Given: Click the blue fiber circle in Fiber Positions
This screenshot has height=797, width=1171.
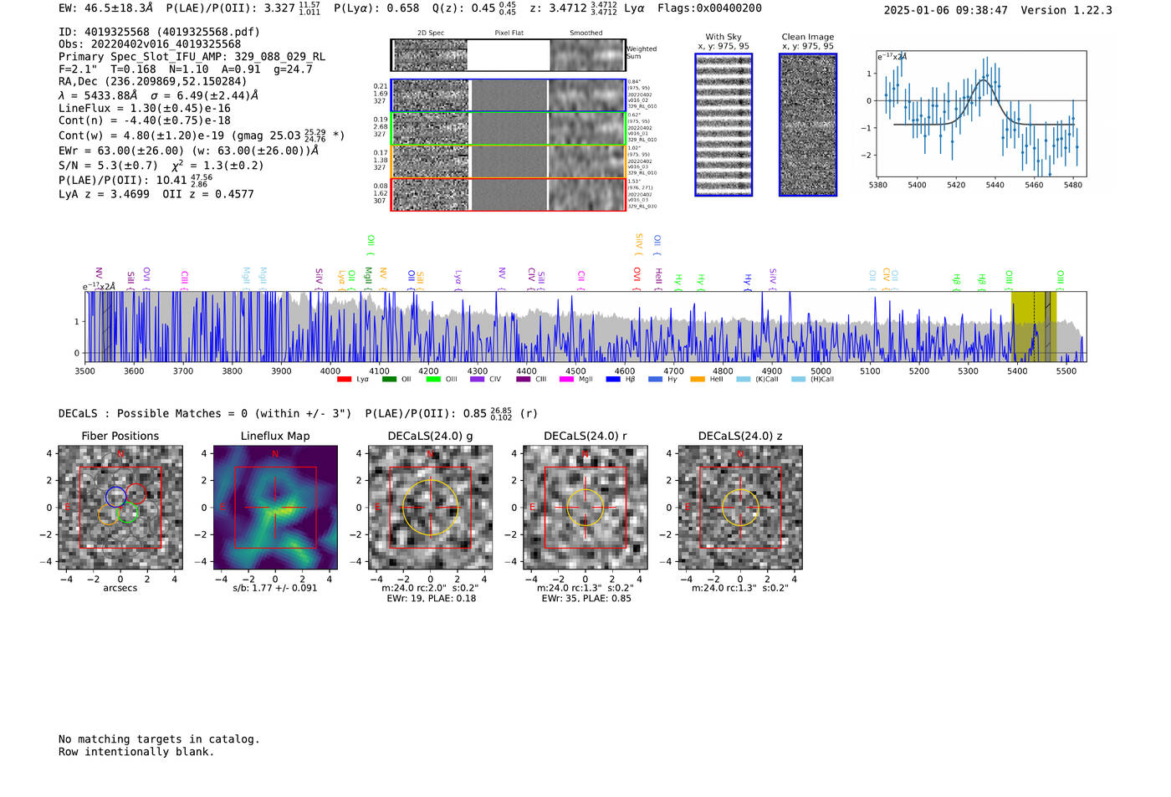Looking at the screenshot, I should coord(115,496).
